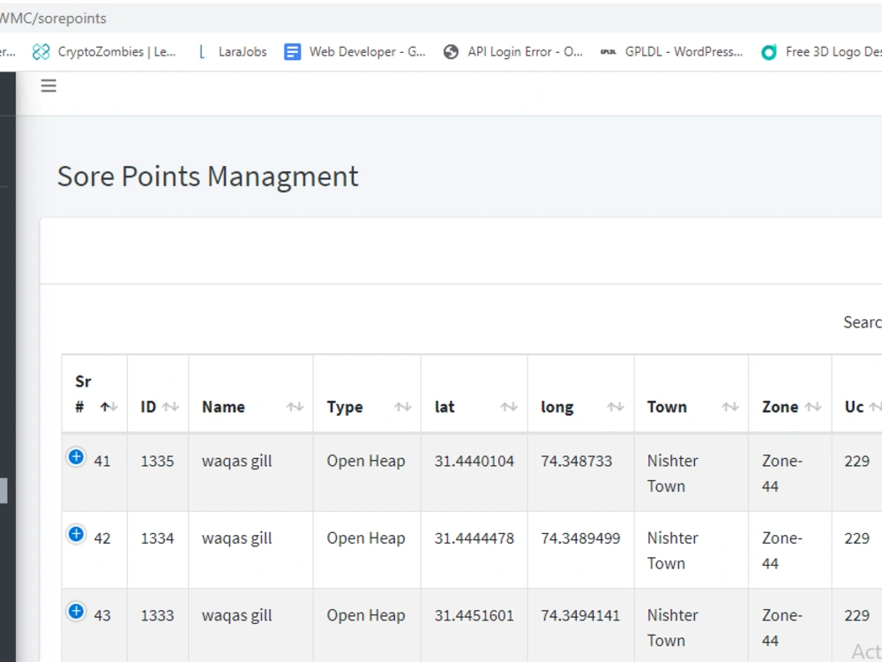Expand row 41 with plus icon
Image resolution: width=882 pixels, height=662 pixels.
[x=76, y=456]
